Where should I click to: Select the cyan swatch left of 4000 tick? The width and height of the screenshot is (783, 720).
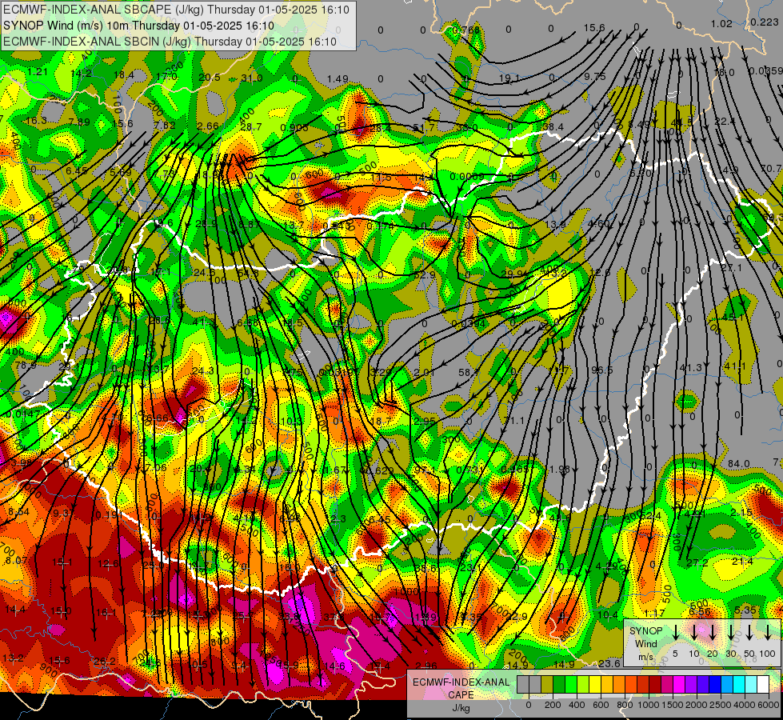739,684
